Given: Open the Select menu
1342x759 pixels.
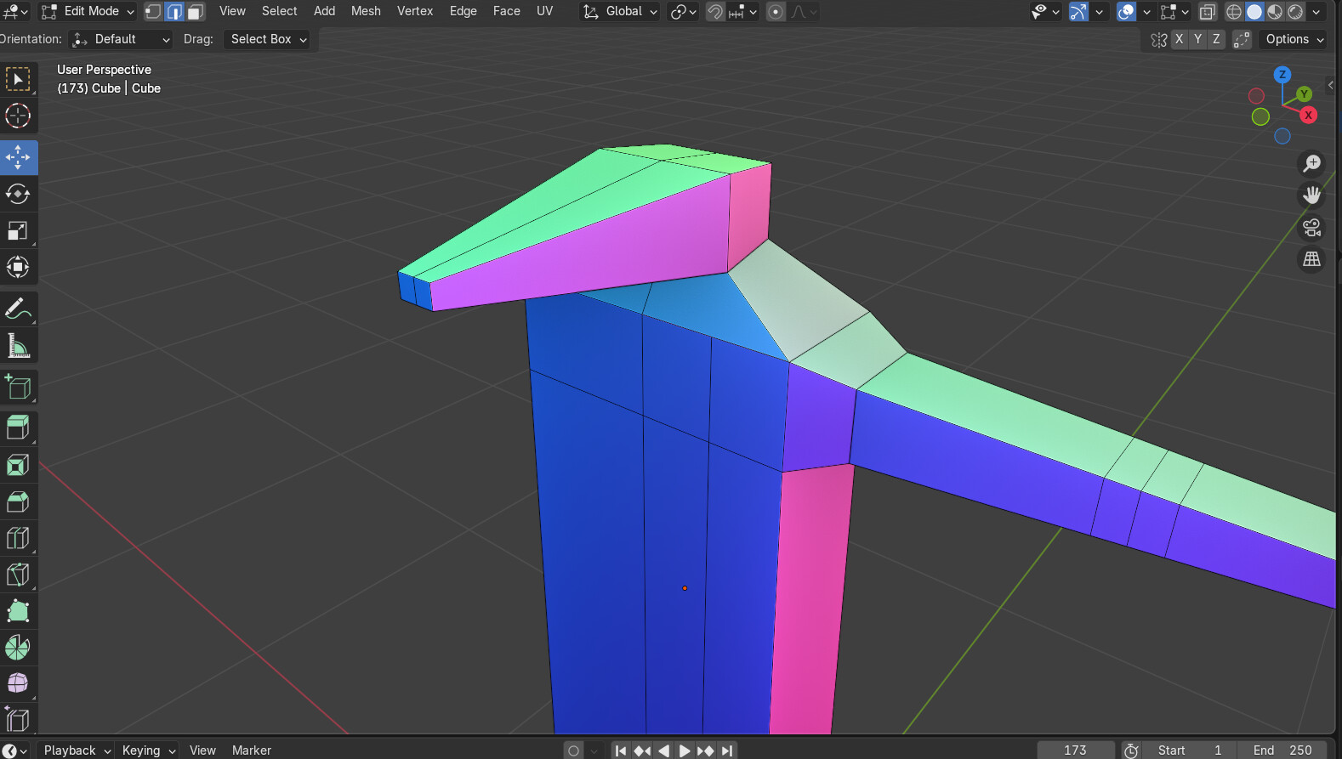Looking at the screenshot, I should coord(279,11).
